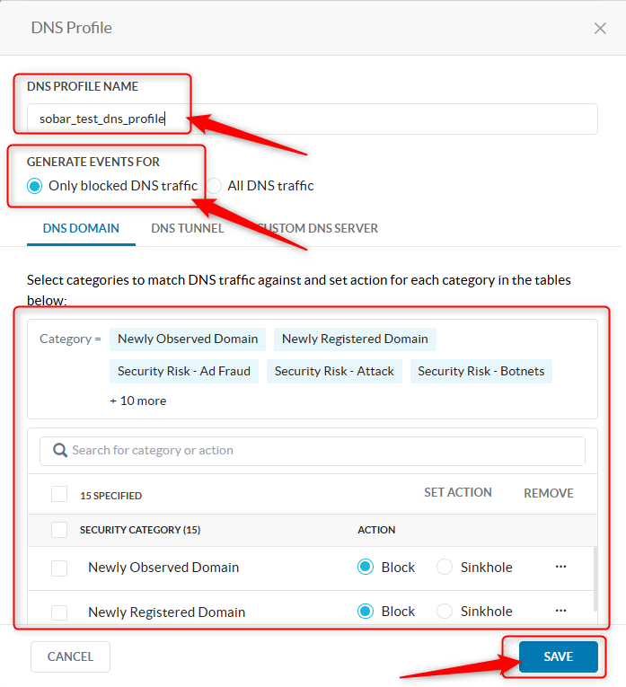The image size is (626, 687).
Task: Click the Security Risk - Ad Fraud chip
Action: [x=184, y=371]
